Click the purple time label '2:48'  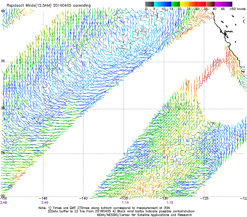coord(3,202)
